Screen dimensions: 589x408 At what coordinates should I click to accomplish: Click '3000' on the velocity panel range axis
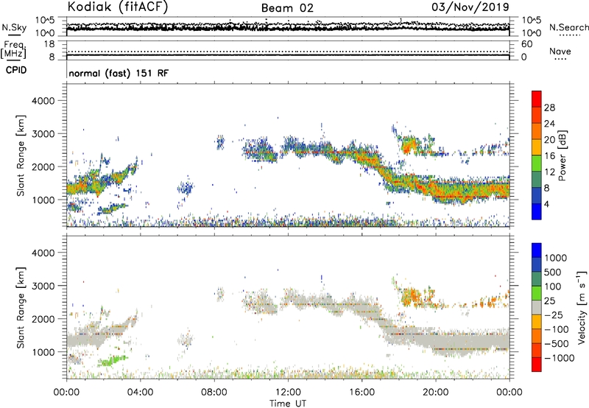pyautogui.click(x=43, y=286)
